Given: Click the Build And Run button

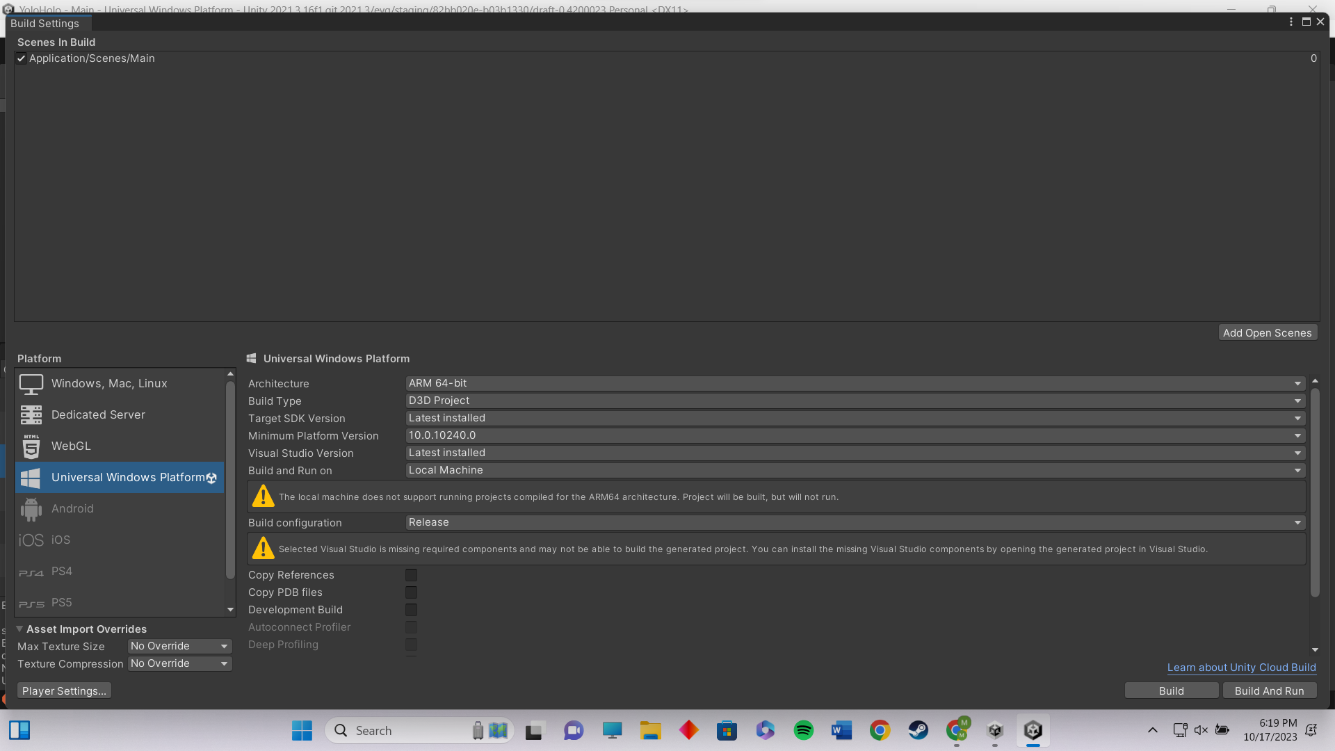Looking at the screenshot, I should coord(1270,691).
